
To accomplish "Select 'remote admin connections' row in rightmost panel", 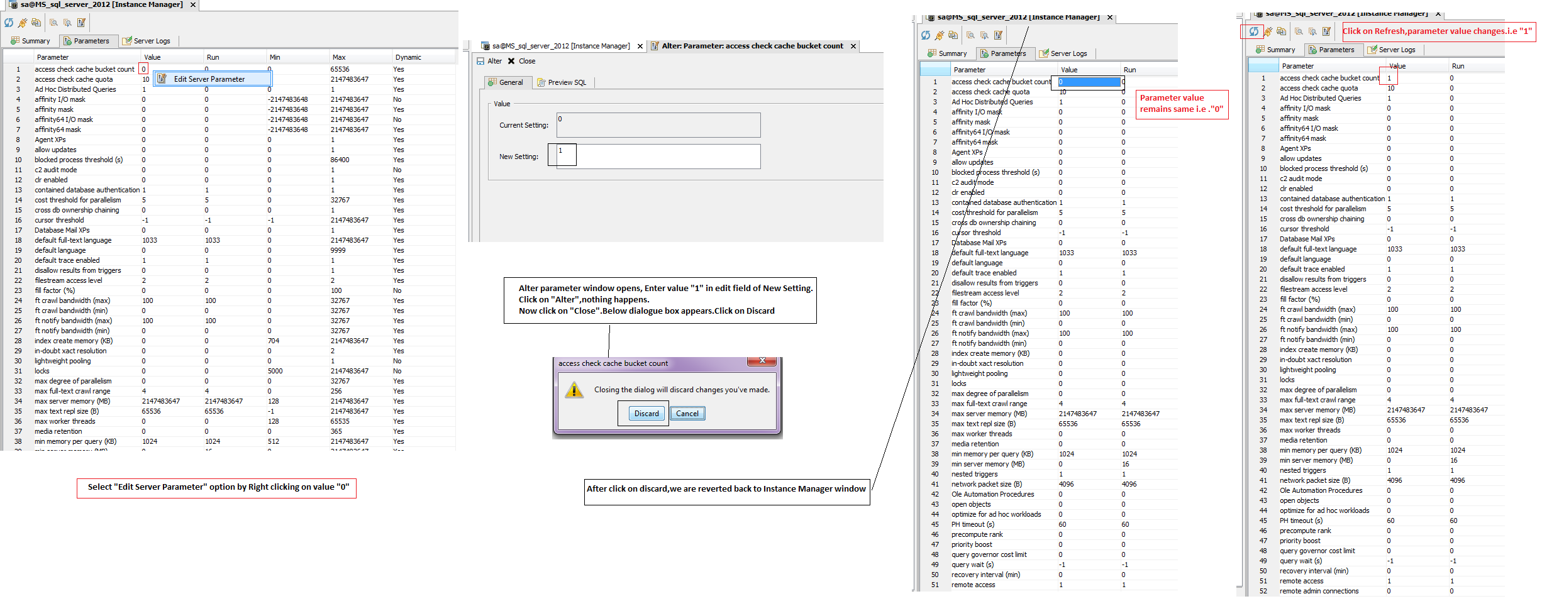I will coord(1376,591).
